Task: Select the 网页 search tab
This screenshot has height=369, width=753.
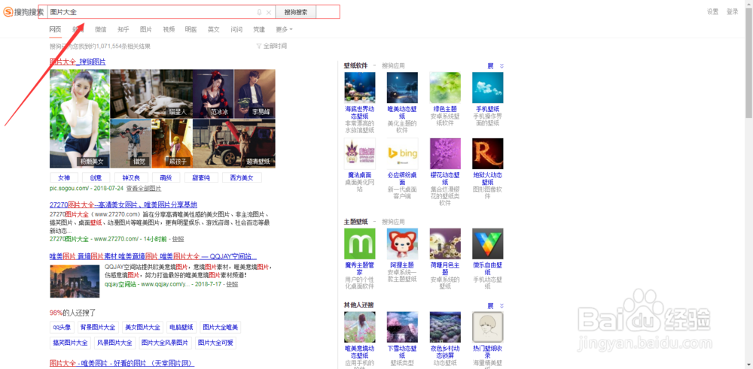Action: tap(55, 29)
